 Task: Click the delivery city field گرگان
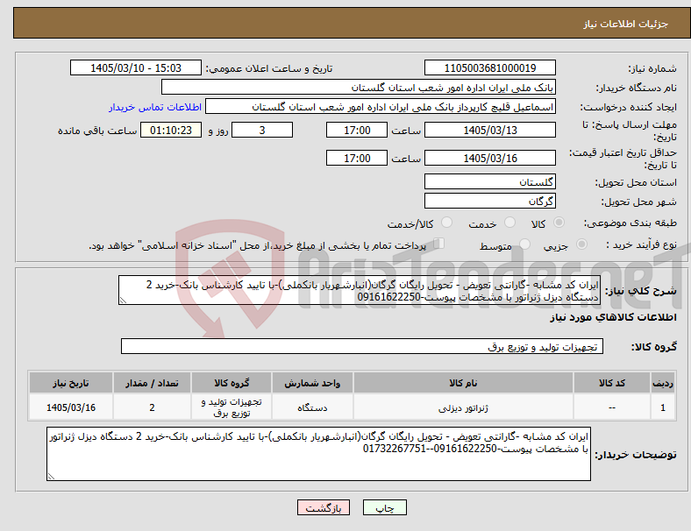point(490,201)
